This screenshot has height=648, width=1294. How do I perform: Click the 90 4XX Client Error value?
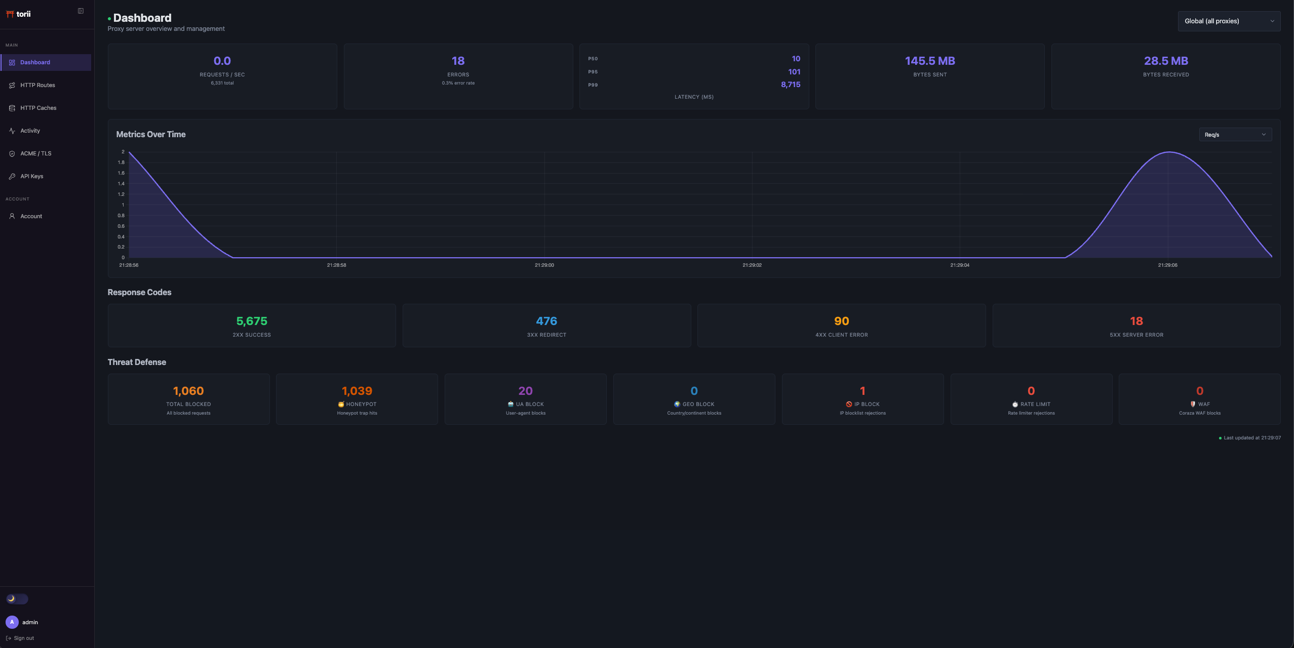point(841,321)
